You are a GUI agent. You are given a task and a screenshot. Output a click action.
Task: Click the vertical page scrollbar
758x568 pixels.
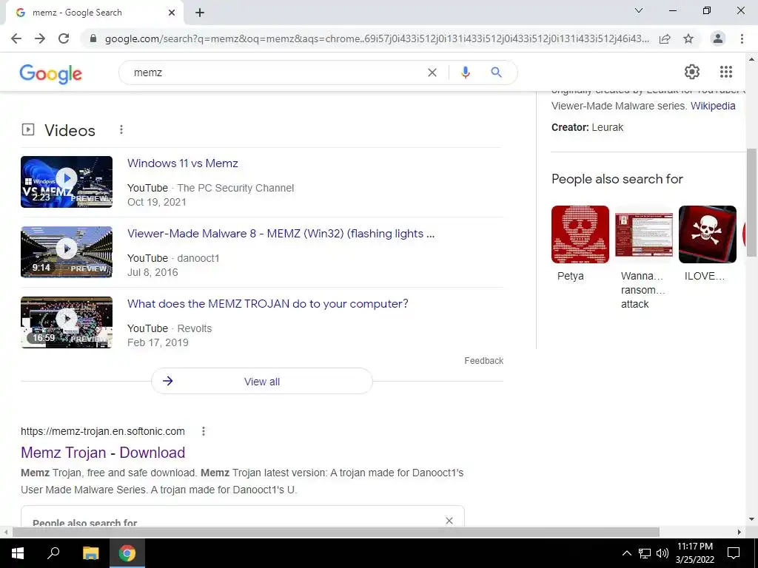752,203
